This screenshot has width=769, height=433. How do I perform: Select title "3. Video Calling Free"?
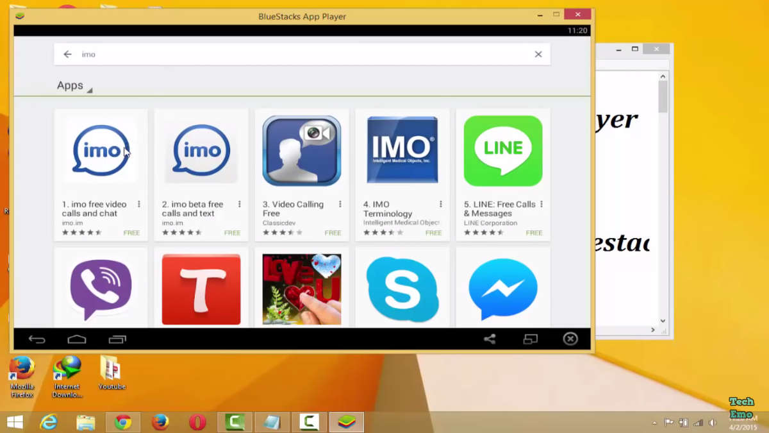click(294, 209)
